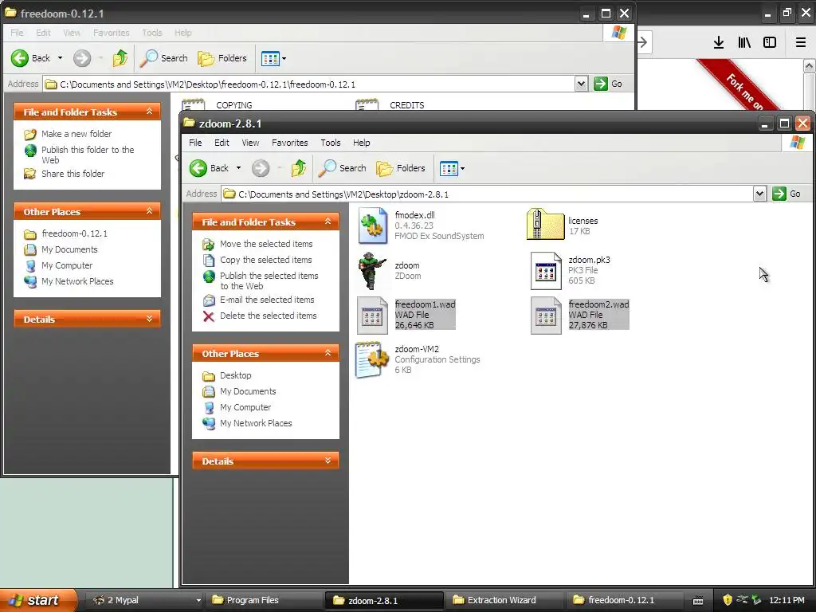This screenshot has width=816, height=612.
Task: Toggle Folders pane in freedoom-0.12.1 toolbar
Action: (x=222, y=58)
